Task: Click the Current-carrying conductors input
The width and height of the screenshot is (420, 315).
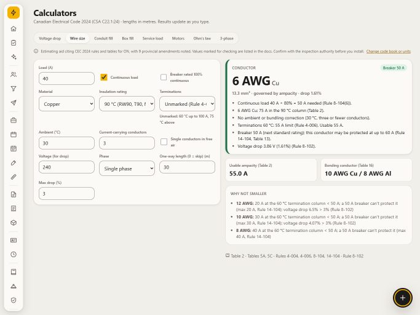Action: click(x=127, y=143)
